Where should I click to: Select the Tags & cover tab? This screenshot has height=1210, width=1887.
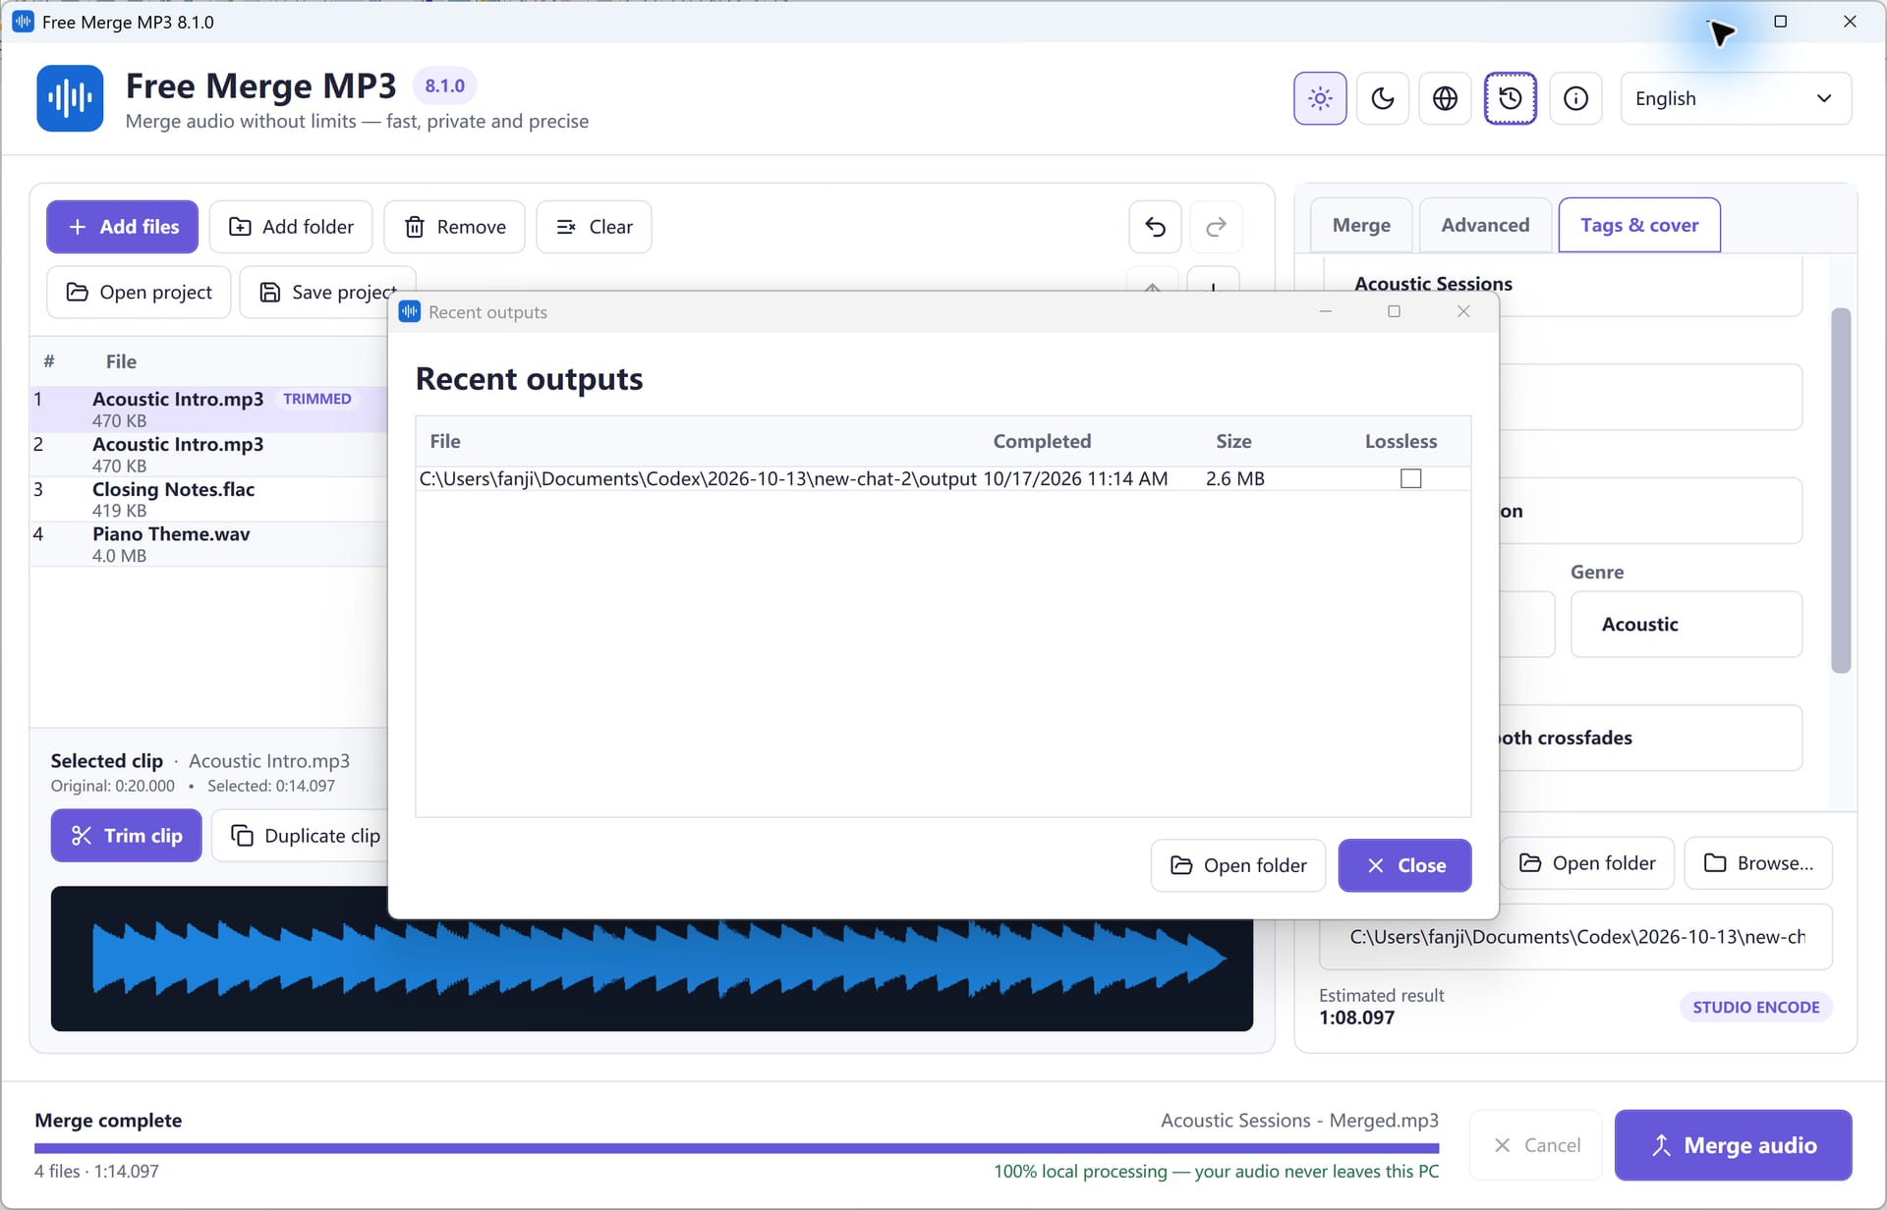(1639, 225)
